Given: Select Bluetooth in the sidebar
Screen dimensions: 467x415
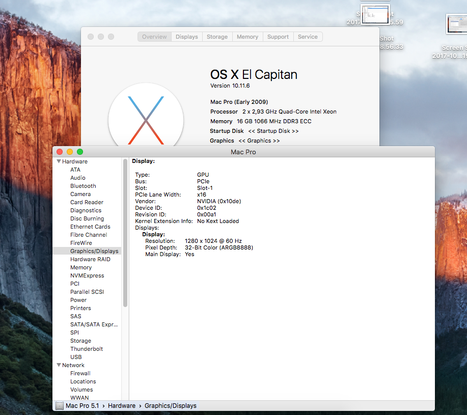Looking at the screenshot, I should (83, 186).
